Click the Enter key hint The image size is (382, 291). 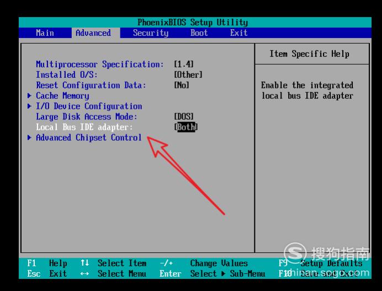point(170,274)
